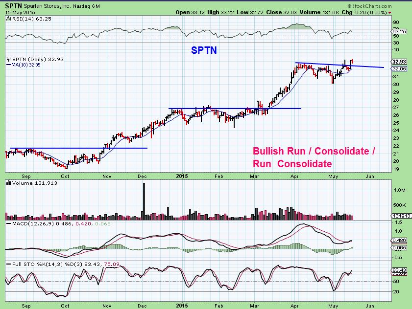Screen dimensions: 412x309
Task: Click the SPTN ticker symbol in header
Action: (x=13, y=6)
